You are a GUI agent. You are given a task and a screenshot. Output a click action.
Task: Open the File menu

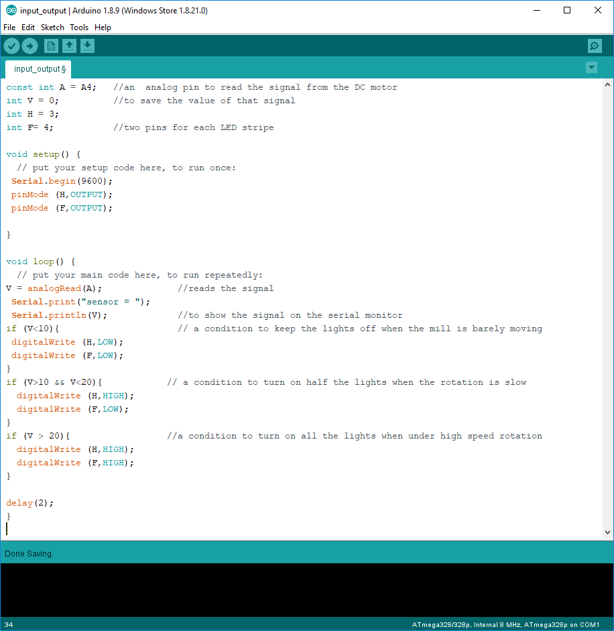[9, 27]
